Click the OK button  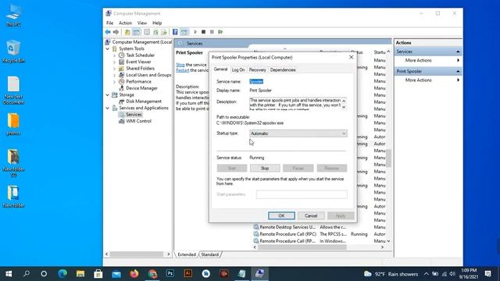[x=281, y=215]
